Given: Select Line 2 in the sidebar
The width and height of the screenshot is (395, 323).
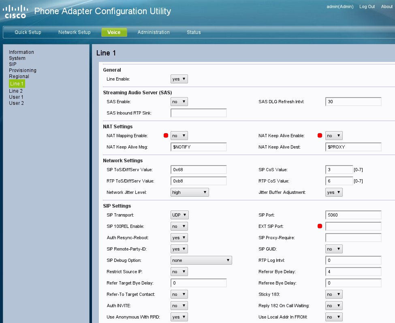Looking at the screenshot, I should (x=16, y=91).
